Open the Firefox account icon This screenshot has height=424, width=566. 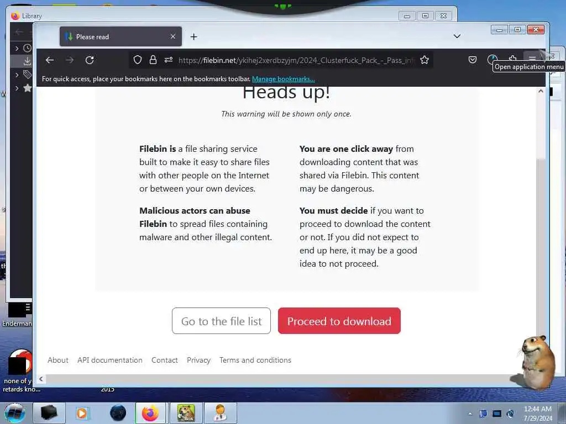pos(492,59)
